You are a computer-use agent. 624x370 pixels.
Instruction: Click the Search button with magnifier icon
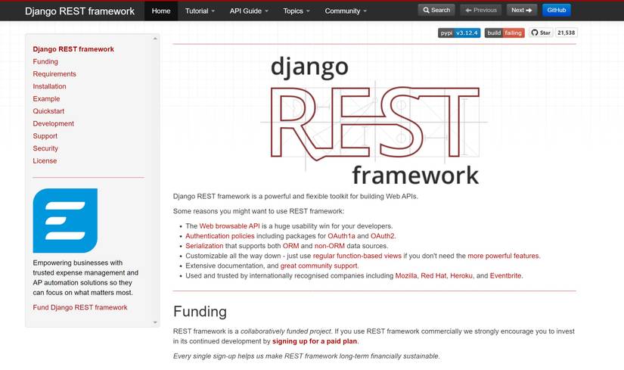coord(436,11)
